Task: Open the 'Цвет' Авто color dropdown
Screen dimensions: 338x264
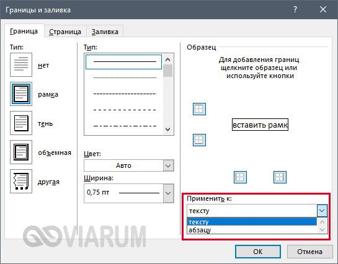Action: [129, 165]
